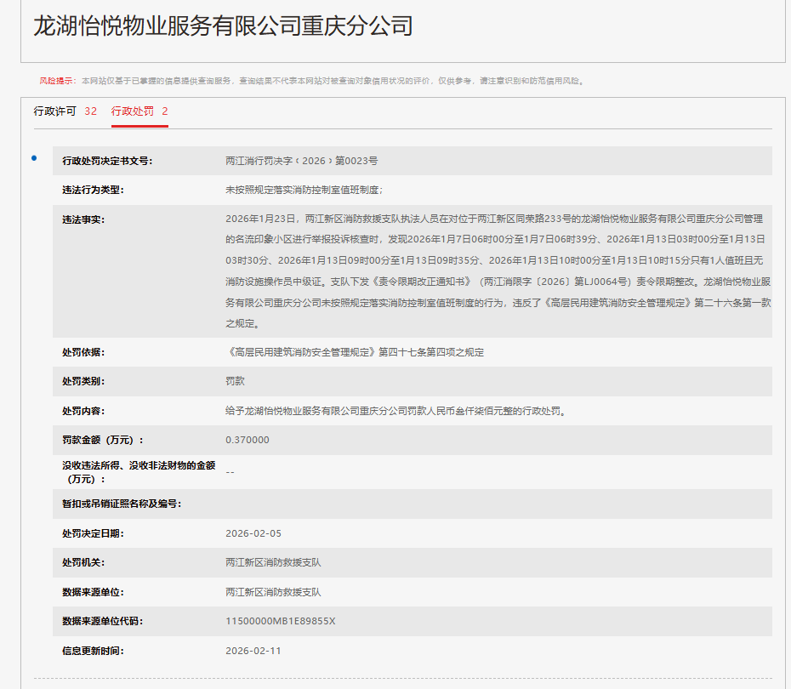Click the 违法事实 paragraph text
Viewport: 791px width, 689px height.
point(498,270)
